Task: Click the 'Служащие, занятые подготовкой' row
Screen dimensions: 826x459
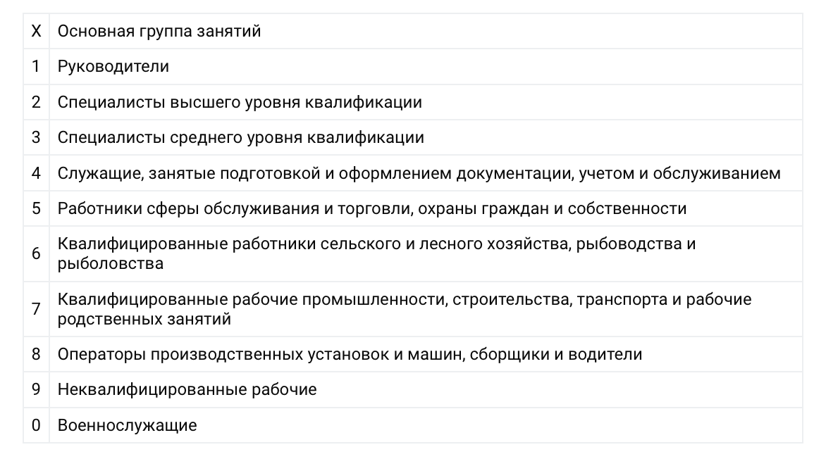Action: pyautogui.click(x=413, y=173)
